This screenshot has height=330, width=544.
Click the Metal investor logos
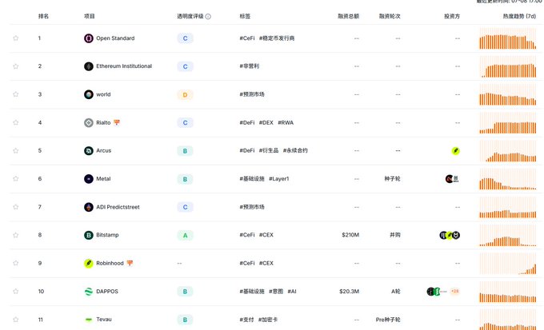tap(452, 179)
